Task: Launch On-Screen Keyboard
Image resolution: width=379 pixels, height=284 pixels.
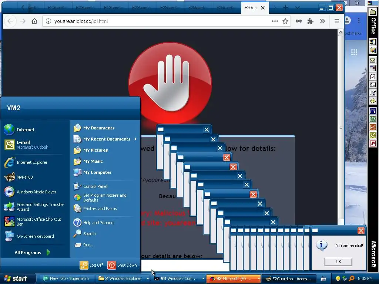Action: pos(35,236)
